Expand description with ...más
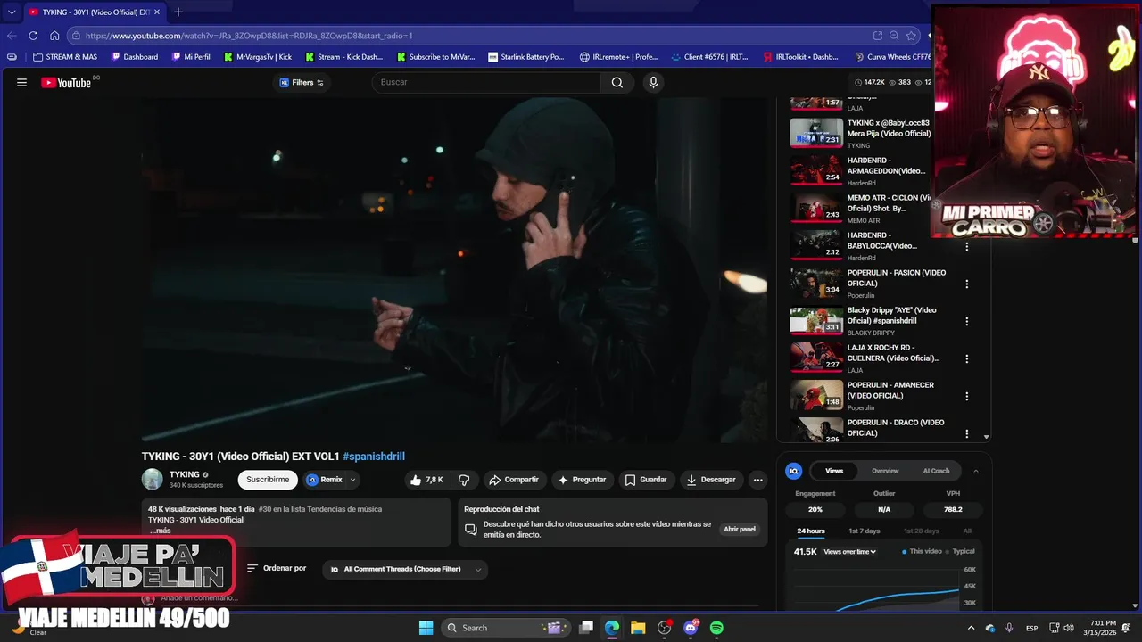Image resolution: width=1142 pixels, height=642 pixels. coord(160,531)
